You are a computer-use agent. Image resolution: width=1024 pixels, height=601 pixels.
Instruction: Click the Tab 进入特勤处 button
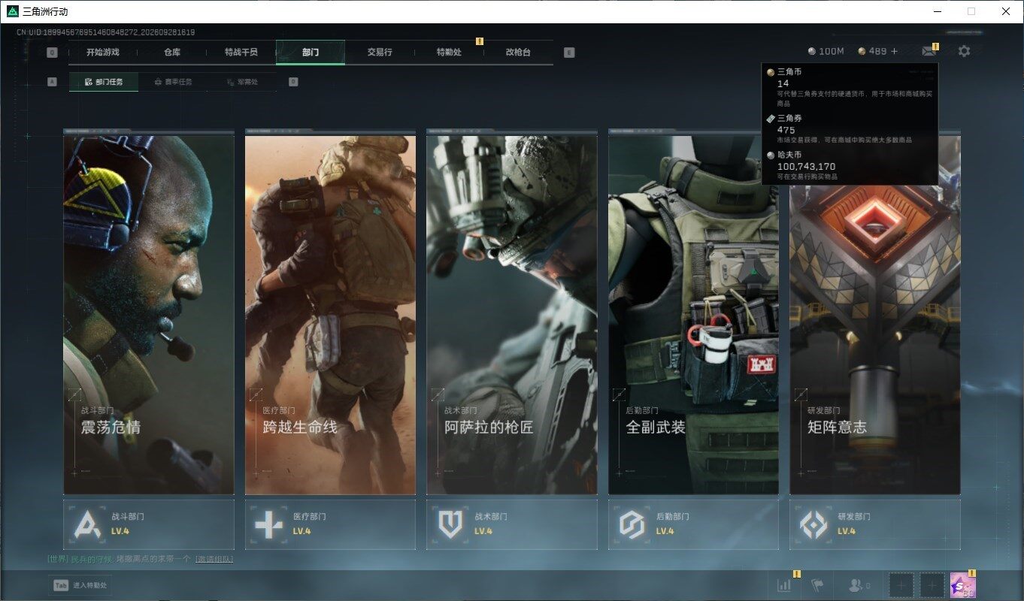click(81, 585)
